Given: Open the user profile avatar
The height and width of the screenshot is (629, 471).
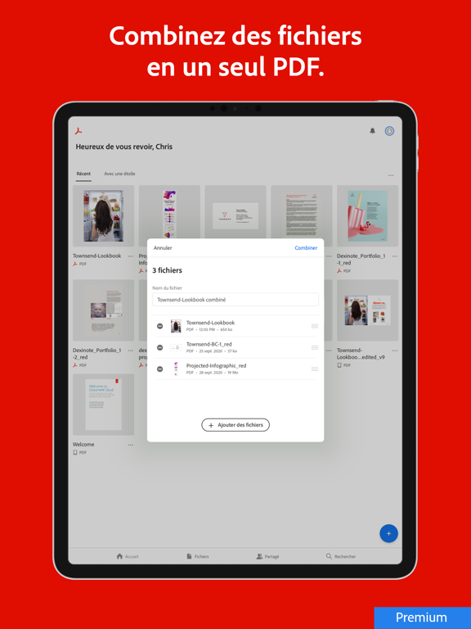Looking at the screenshot, I should (389, 131).
